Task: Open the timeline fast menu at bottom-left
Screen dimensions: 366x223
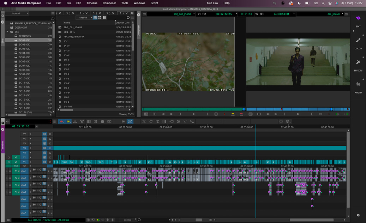Action: coord(8,220)
